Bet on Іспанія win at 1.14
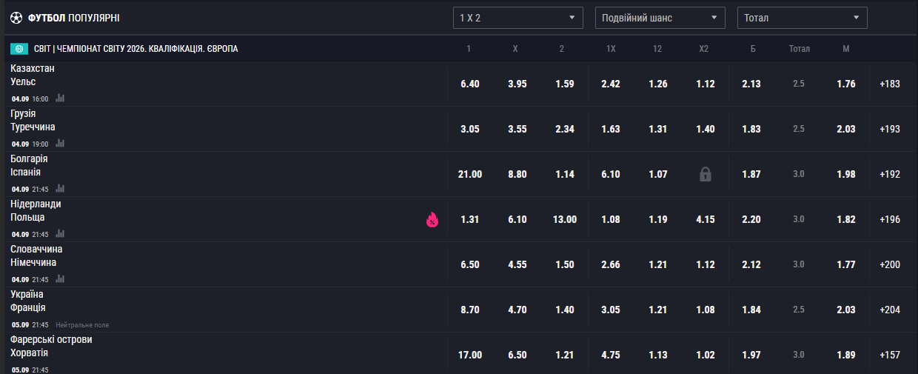The width and height of the screenshot is (918, 374). coord(565,174)
